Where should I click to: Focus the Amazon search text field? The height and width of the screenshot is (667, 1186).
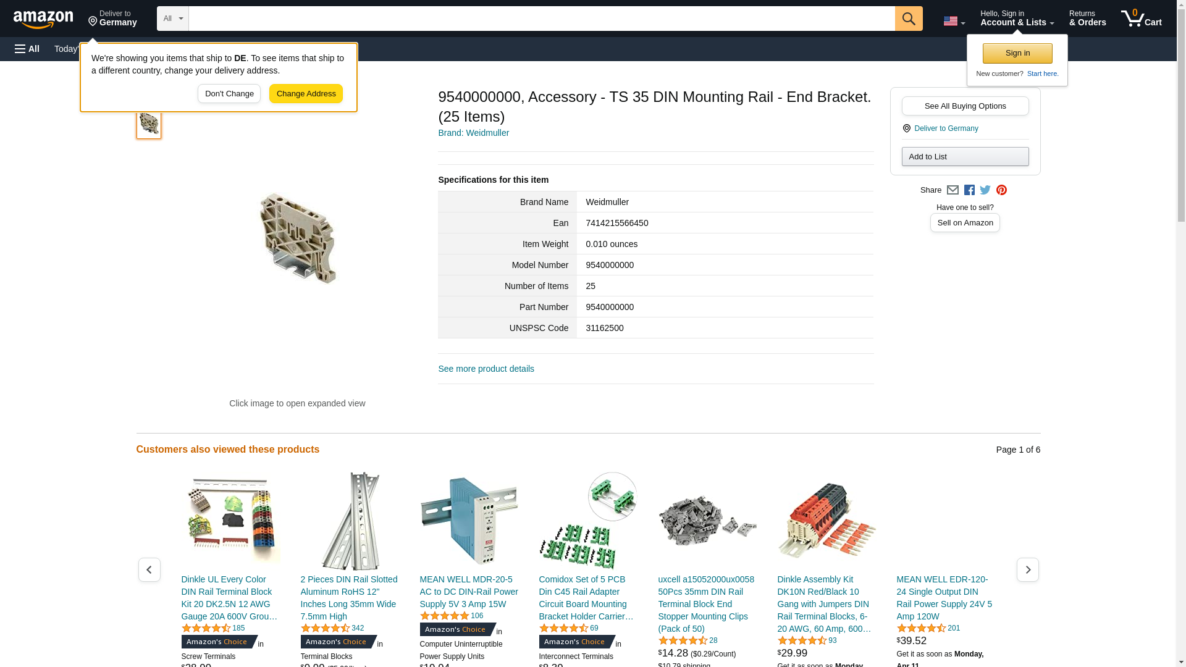[x=541, y=19]
